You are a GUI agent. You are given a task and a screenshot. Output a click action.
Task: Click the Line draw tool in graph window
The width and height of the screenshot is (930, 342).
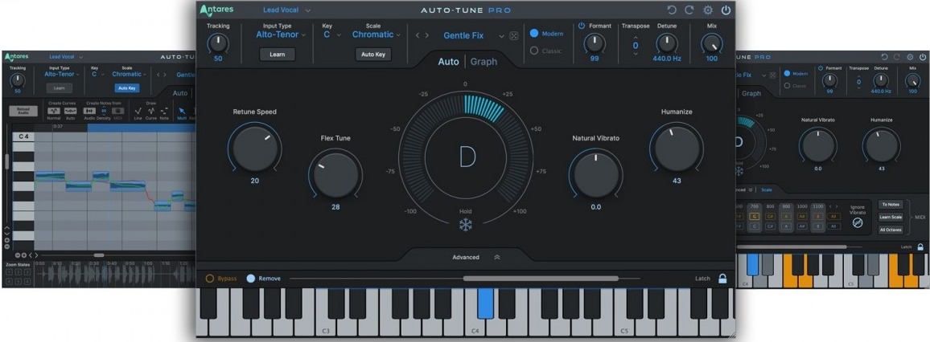138,111
